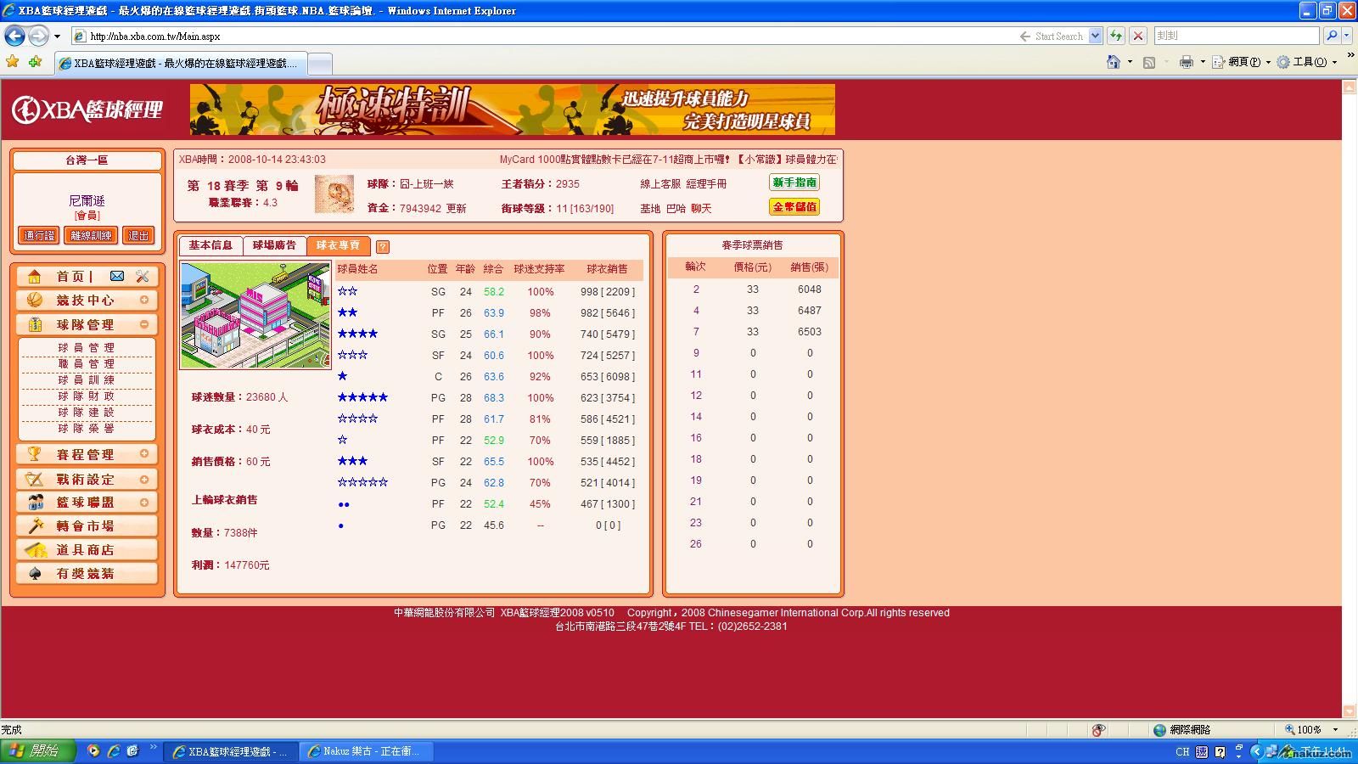Open the 工具 tools dropdown menu

pyautogui.click(x=1307, y=62)
